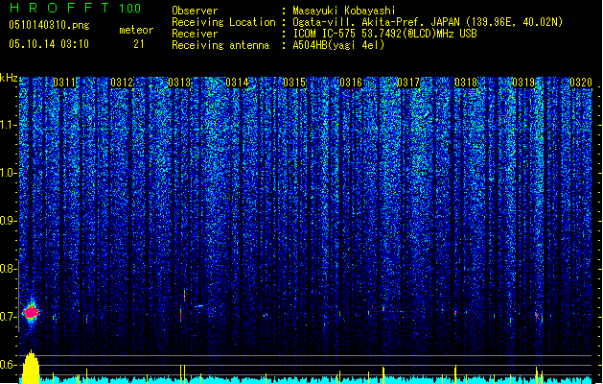The image size is (603, 384).
Task: Click the 0314 time marker
Action: 237,83
